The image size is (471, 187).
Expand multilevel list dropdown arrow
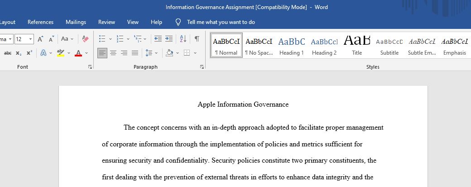point(145,39)
